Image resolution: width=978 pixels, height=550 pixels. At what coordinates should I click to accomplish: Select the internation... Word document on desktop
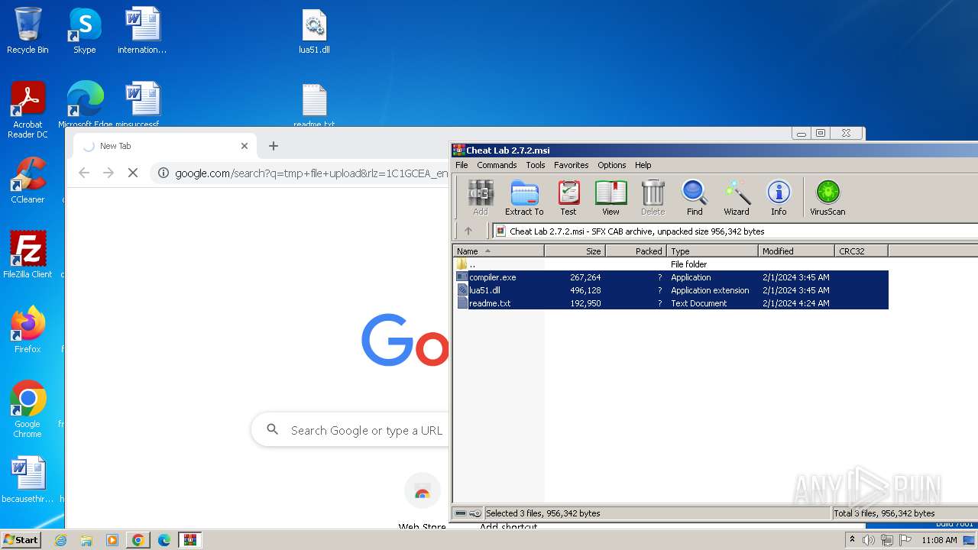[142, 31]
